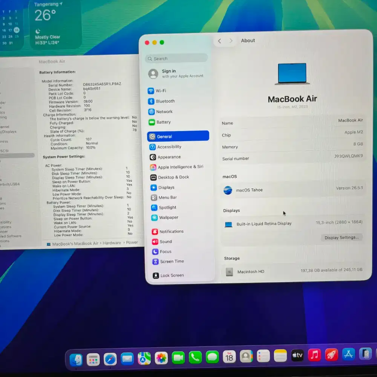Open Reminders from the Dock

point(263,356)
